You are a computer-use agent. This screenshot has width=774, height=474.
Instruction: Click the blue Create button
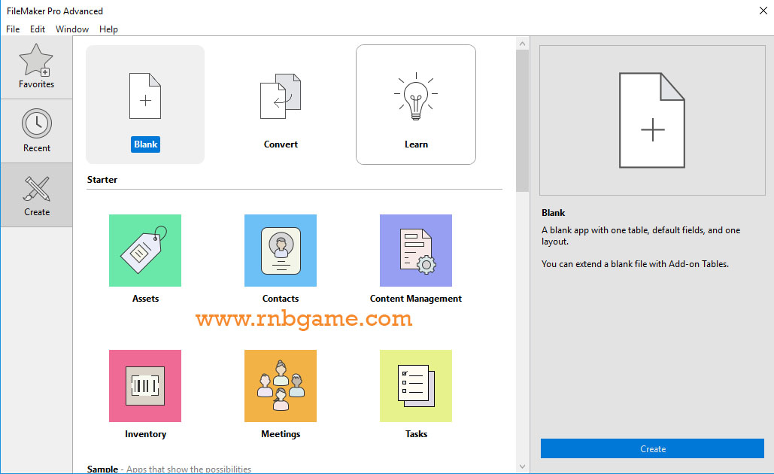tap(653, 449)
